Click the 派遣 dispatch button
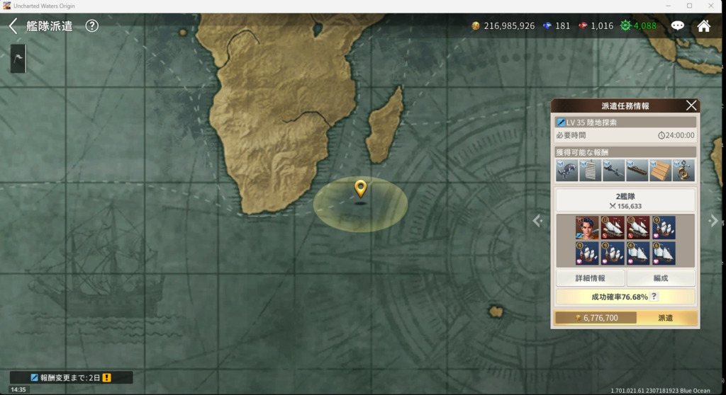Image resolution: width=726 pixels, height=395 pixels. point(665,318)
